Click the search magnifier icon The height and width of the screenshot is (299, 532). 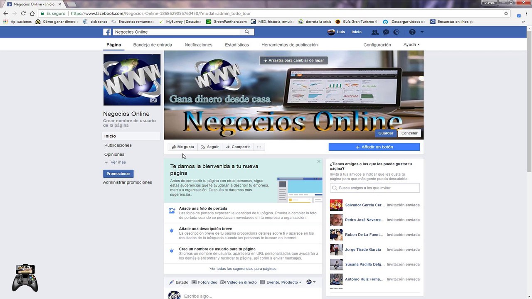click(247, 32)
